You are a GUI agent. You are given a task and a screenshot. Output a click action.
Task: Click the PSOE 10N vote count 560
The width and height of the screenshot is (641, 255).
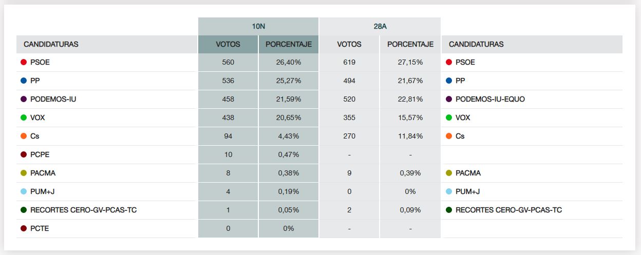(228, 62)
